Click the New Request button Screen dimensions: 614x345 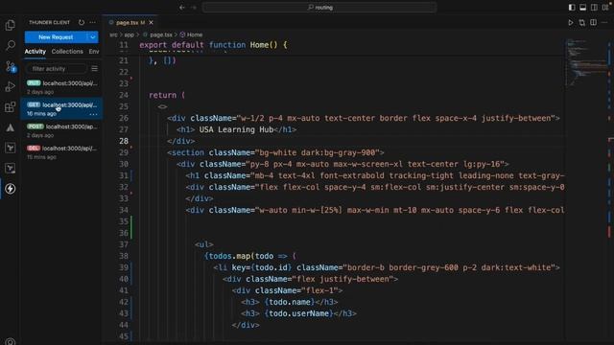click(x=56, y=37)
